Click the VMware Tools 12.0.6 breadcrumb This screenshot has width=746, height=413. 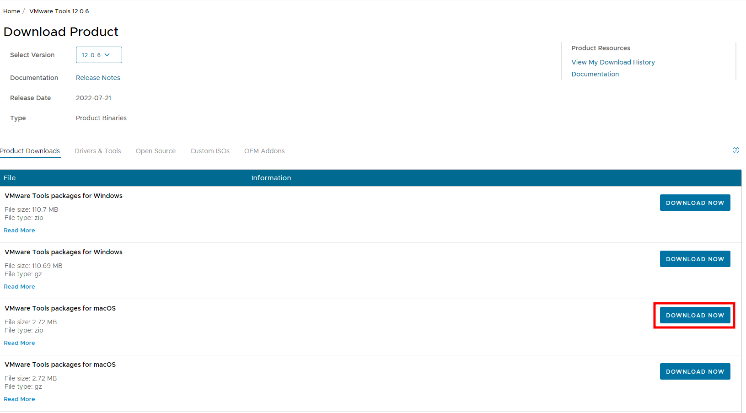59,11
